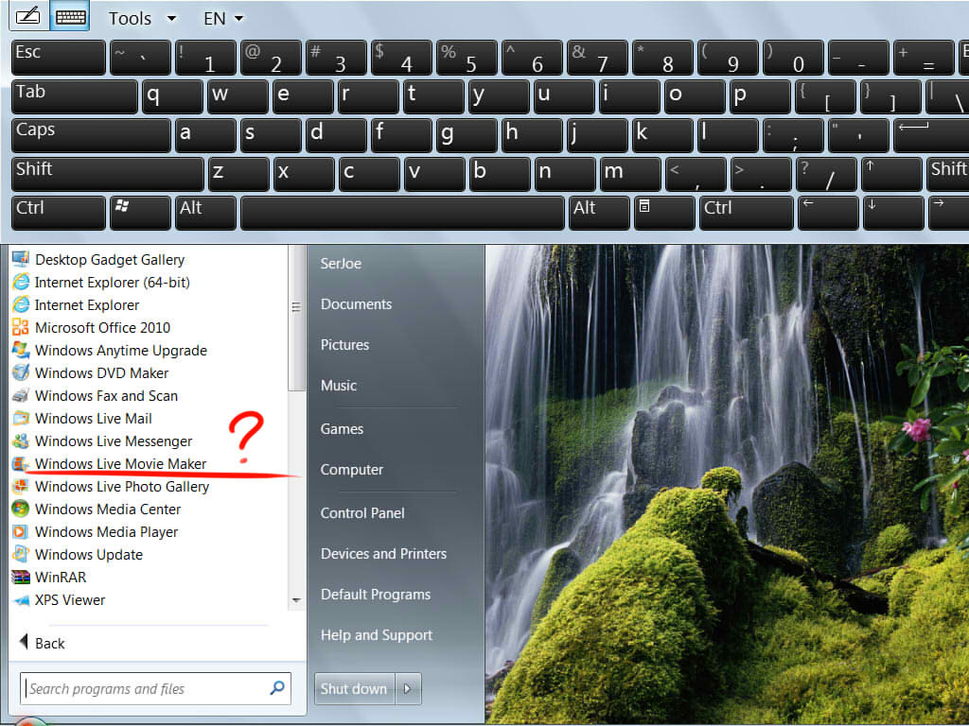969x726 pixels.
Task: Click the magnifier search icon
Action: coord(277,687)
